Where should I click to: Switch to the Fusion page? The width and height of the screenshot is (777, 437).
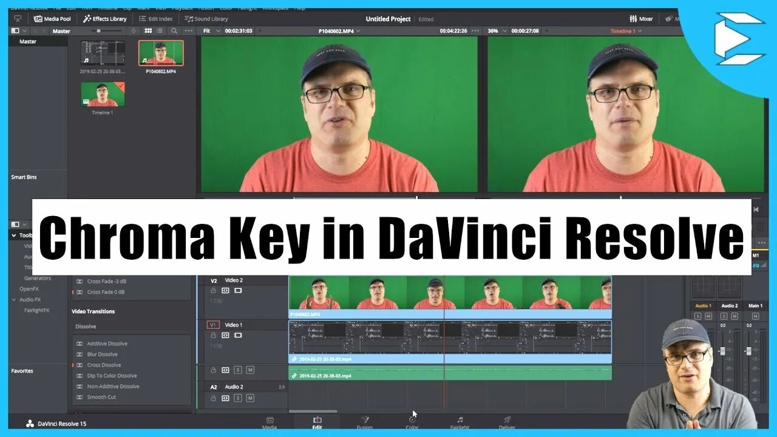pos(365,423)
